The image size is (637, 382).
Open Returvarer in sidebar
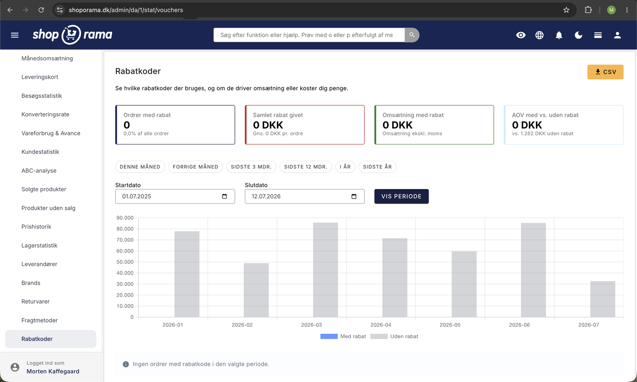[x=35, y=302]
